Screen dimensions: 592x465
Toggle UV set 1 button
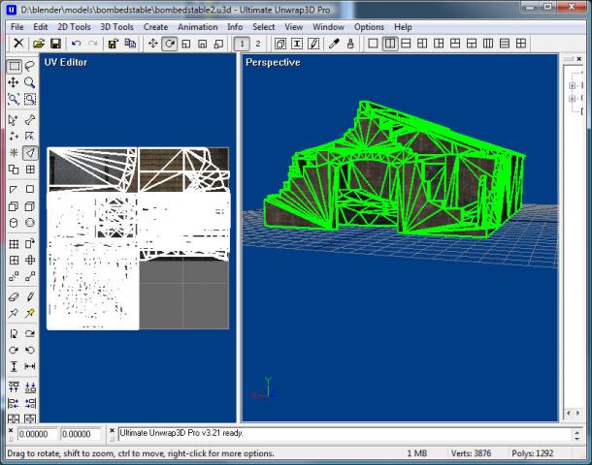[x=243, y=45]
